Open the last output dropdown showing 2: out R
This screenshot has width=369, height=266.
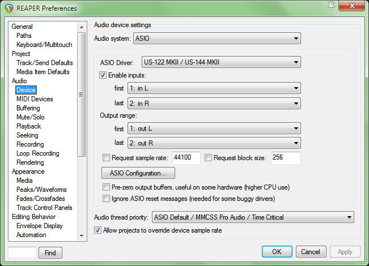[214, 143]
